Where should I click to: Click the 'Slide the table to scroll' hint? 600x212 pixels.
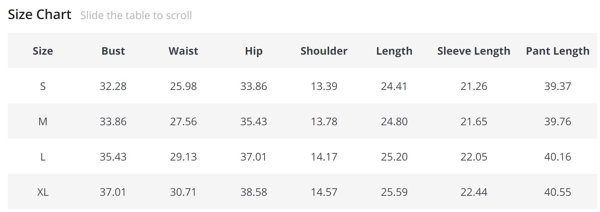point(136,16)
